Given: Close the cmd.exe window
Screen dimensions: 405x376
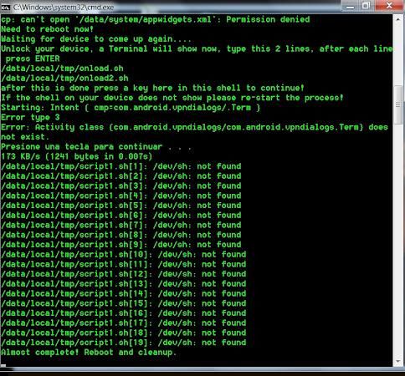Looking at the screenshot, I should pos(389,6).
